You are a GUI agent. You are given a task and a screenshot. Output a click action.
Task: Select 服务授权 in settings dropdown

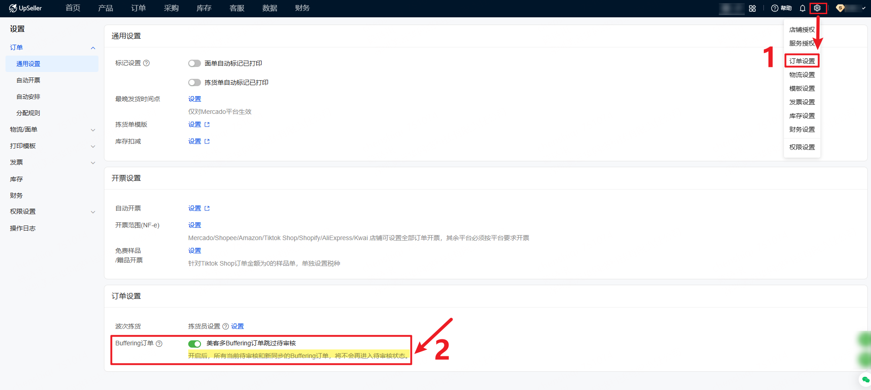[x=802, y=43]
